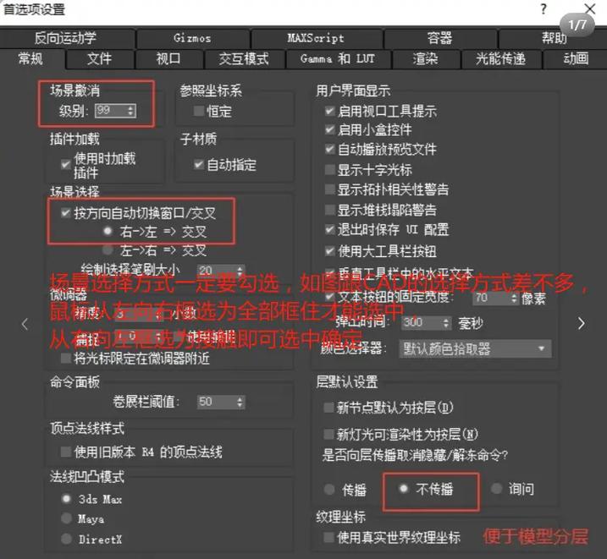Toggle 使用大工具栏按钮 checkbox
The height and width of the screenshot is (559, 607).
[330, 251]
